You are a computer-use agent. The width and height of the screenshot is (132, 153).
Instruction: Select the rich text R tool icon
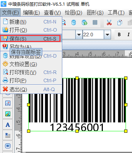point(8,135)
